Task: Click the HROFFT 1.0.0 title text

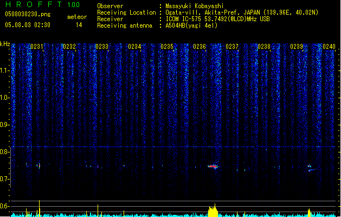Action: (43, 4)
